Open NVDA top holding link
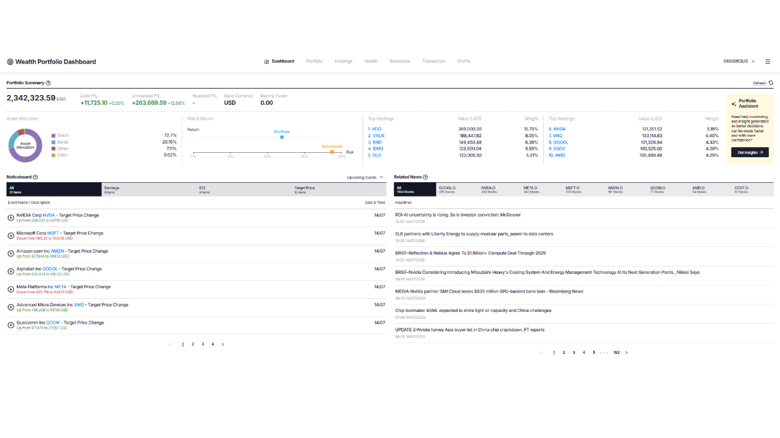This screenshot has width=780, height=438. (557, 129)
